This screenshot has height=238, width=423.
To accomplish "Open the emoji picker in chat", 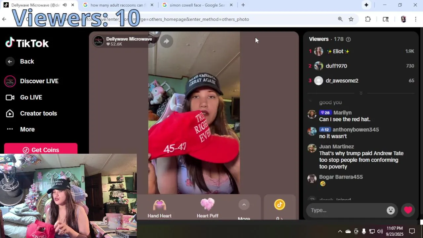I will tap(391, 210).
